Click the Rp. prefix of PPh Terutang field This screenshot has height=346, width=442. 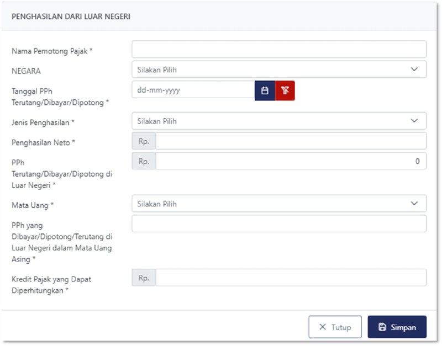coord(144,161)
